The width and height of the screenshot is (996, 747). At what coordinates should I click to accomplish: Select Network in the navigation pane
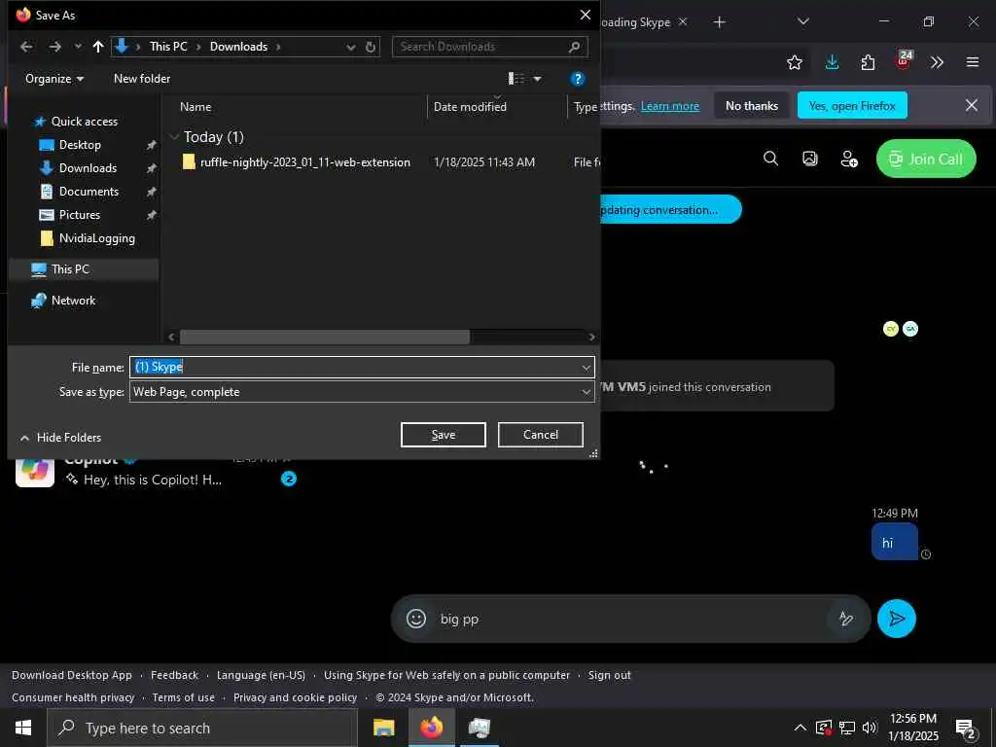(x=73, y=301)
